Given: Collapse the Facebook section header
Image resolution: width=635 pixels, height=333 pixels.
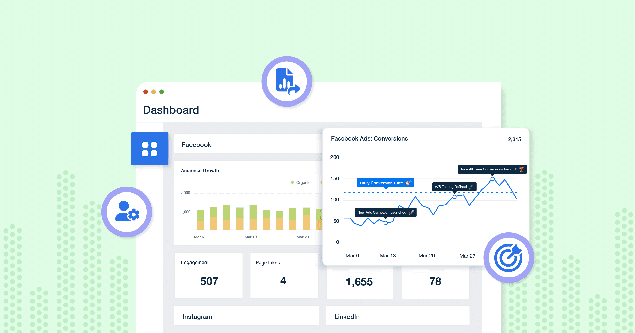Looking at the screenshot, I should tap(196, 145).
